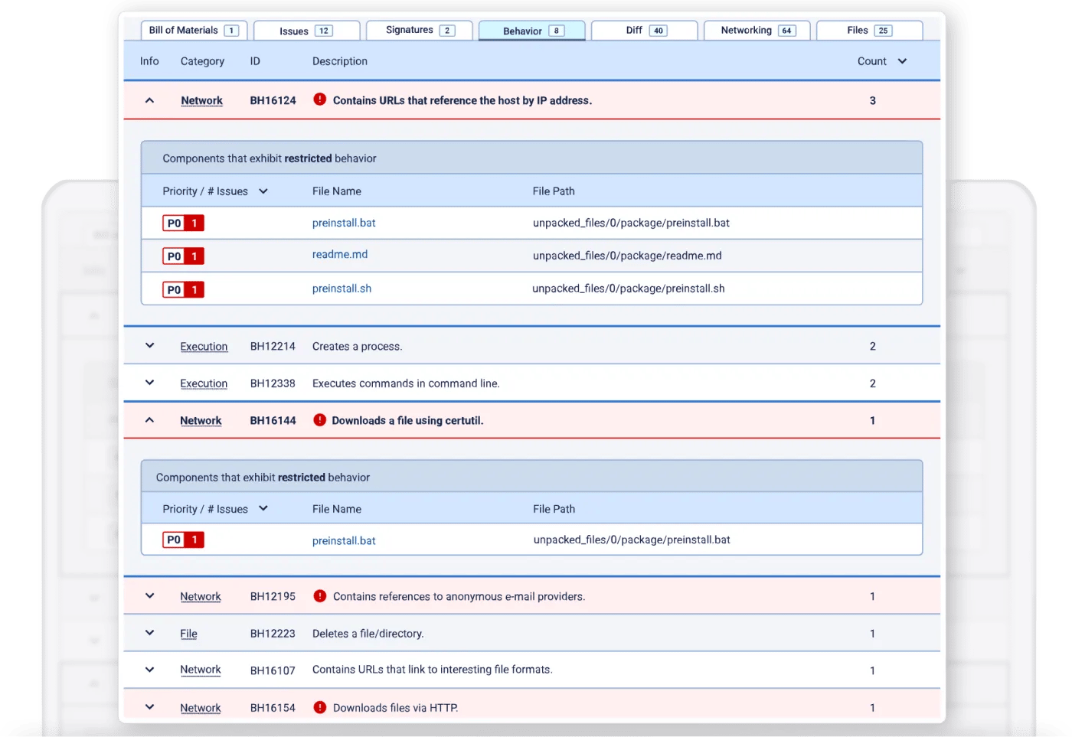
Task: Click the Network category link for BH16154
Action: [201, 708]
